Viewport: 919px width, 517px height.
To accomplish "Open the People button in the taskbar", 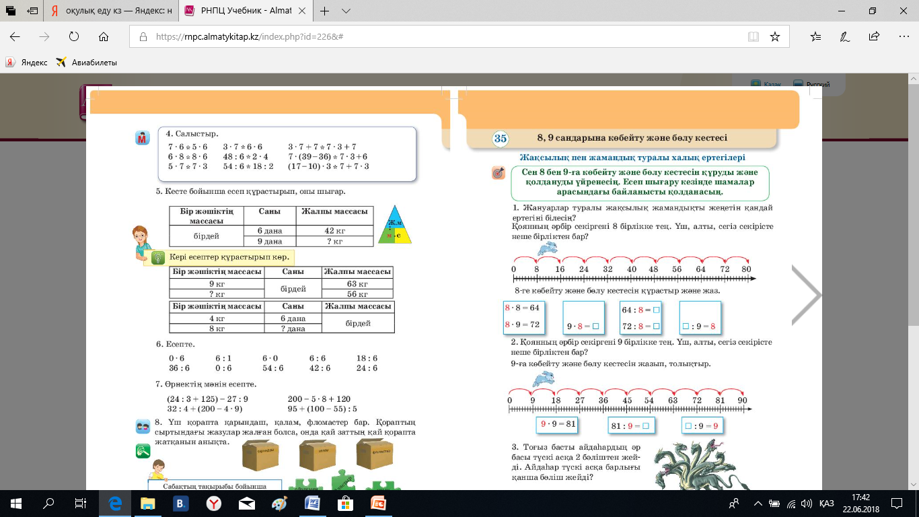I will coord(734,504).
